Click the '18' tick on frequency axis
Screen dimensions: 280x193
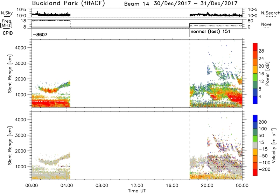pyautogui.click(x=23, y=21)
